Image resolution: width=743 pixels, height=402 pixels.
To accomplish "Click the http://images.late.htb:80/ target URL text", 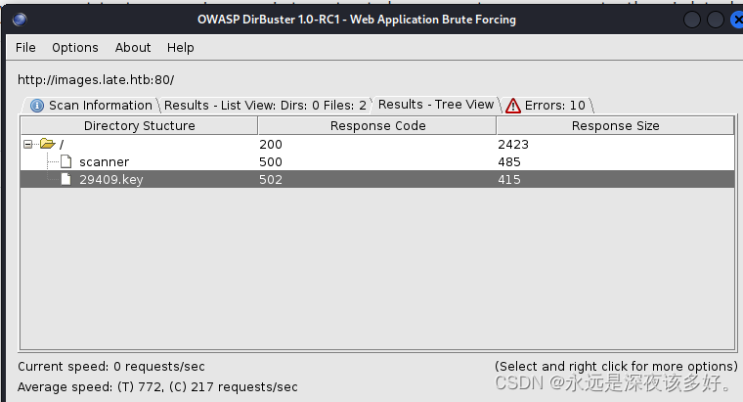I will pos(96,79).
